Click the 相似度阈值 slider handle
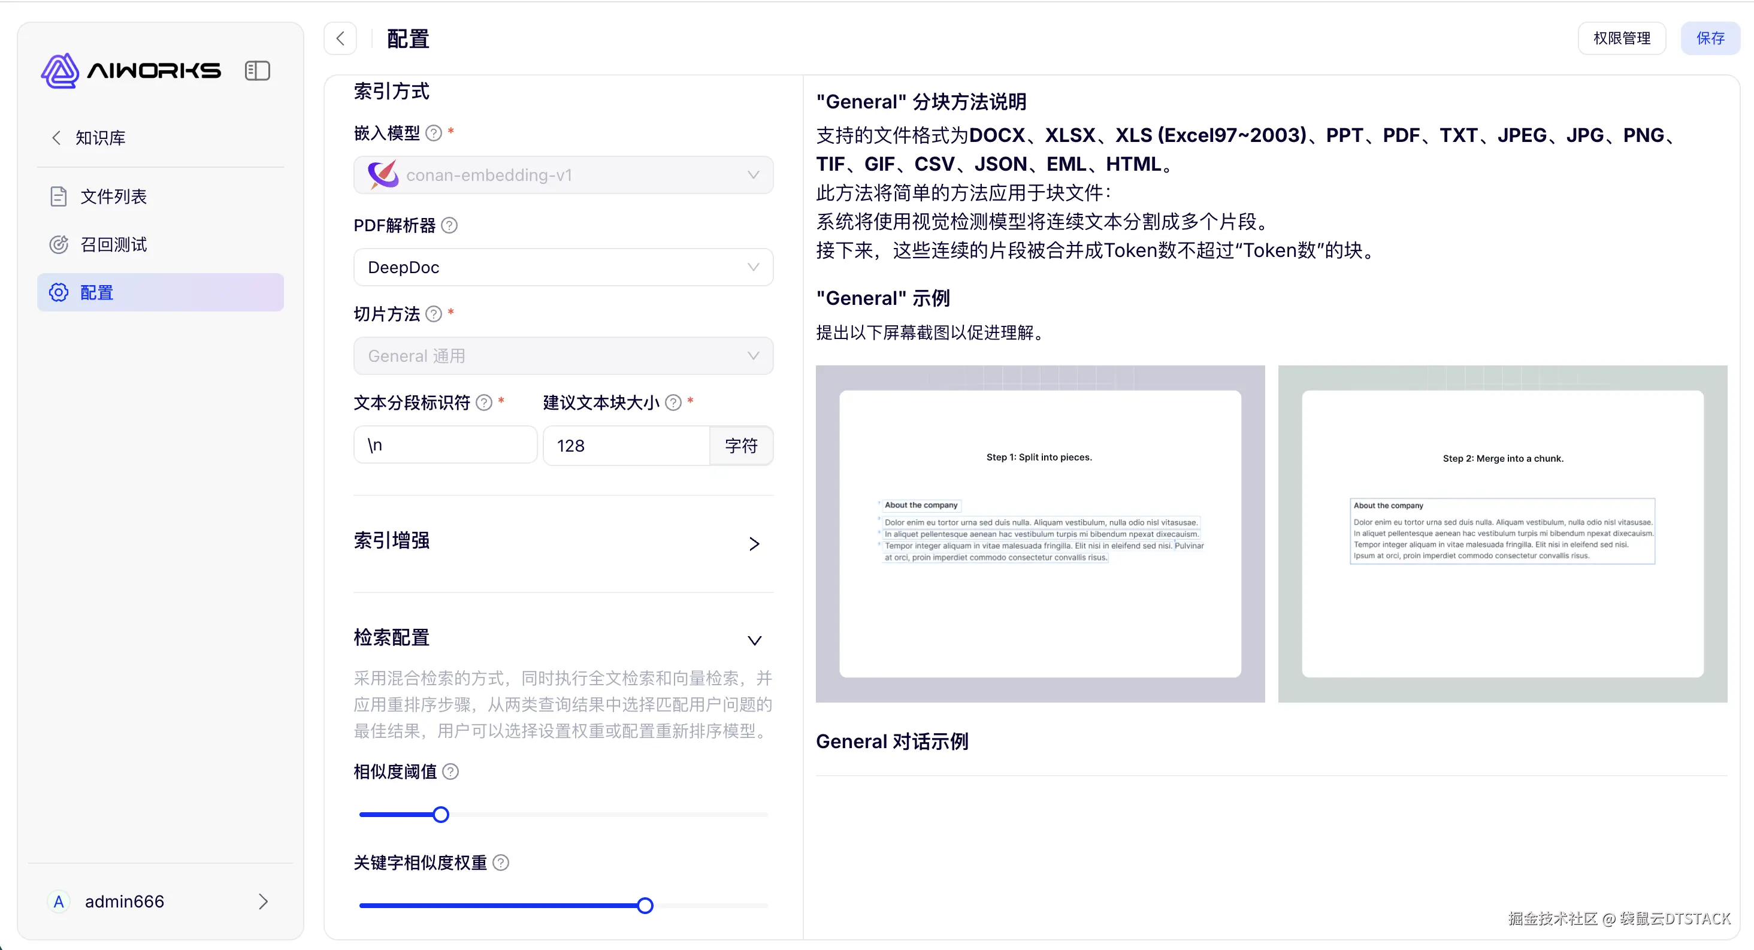Screen dimensions: 1754x950 click(441, 815)
